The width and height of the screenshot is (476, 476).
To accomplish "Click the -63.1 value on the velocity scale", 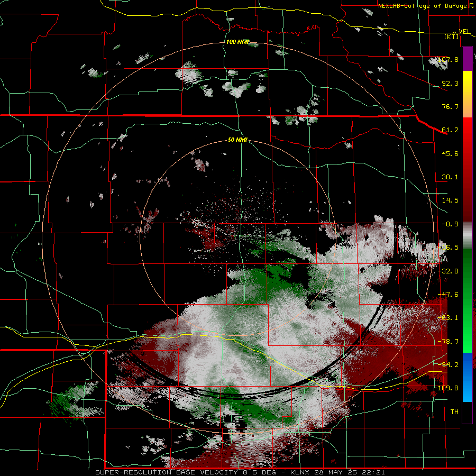I will [449, 318].
